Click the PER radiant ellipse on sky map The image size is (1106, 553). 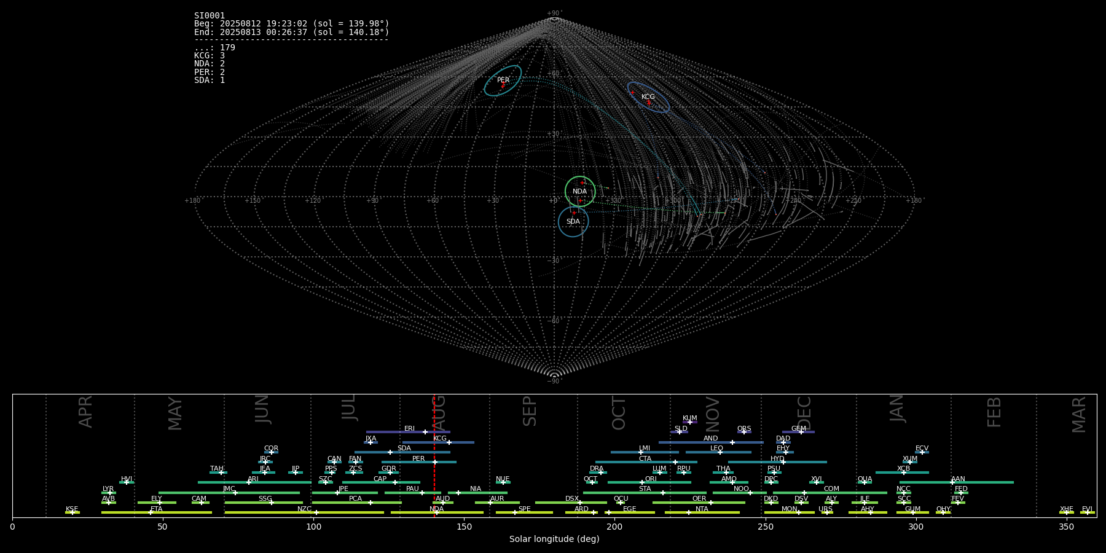503,80
